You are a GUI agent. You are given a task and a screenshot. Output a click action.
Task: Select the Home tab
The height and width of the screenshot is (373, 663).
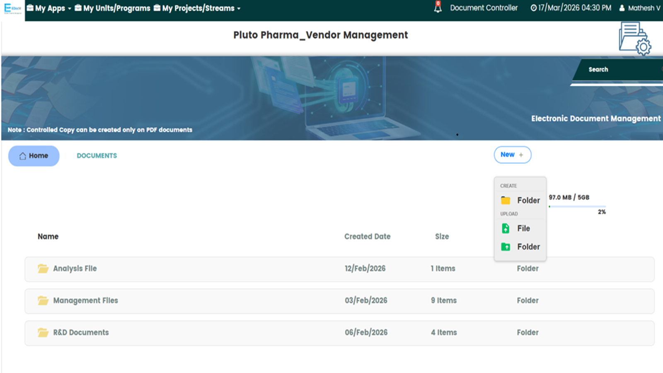(x=34, y=156)
